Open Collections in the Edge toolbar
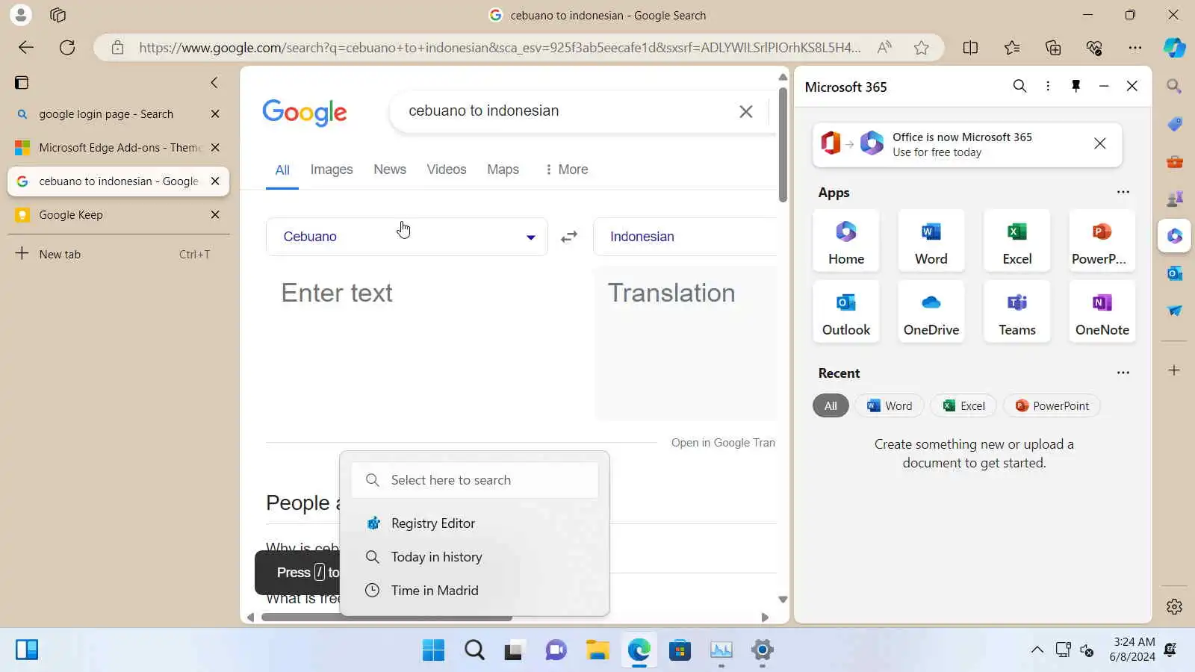The image size is (1195, 672). (x=1053, y=48)
